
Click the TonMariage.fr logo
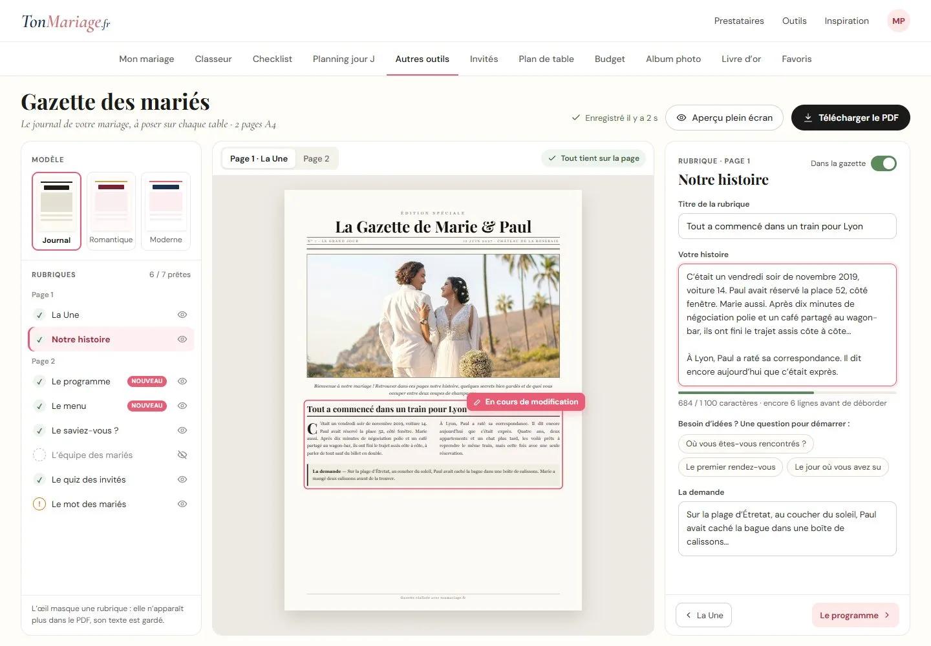click(x=66, y=22)
